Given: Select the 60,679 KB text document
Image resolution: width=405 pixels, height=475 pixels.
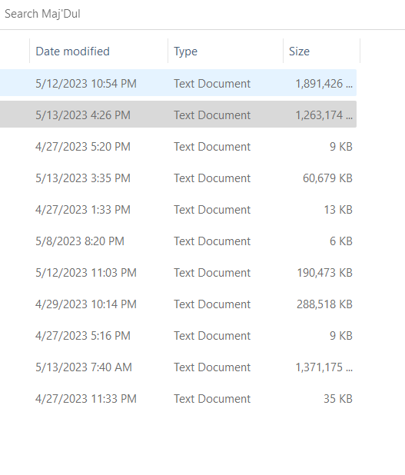Looking at the screenshot, I should coord(178,178).
